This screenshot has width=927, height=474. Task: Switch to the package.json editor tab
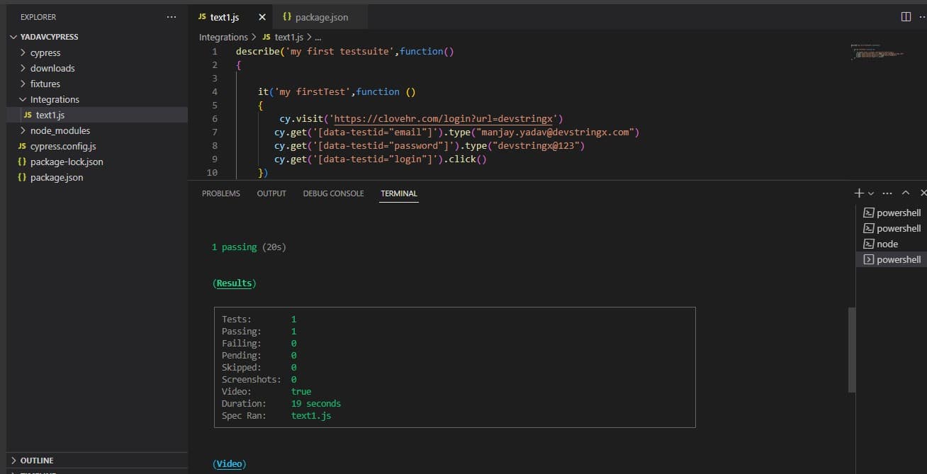click(x=321, y=17)
